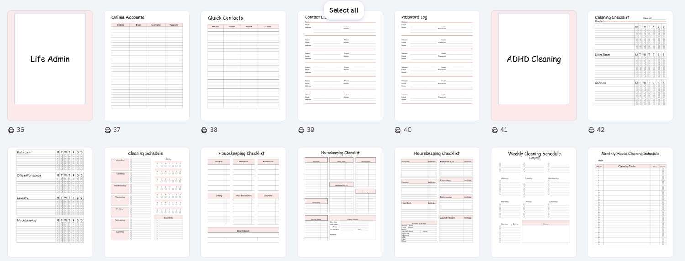Click the print icon beside page 36
The height and width of the screenshot is (261, 685).
pyautogui.click(x=11, y=130)
